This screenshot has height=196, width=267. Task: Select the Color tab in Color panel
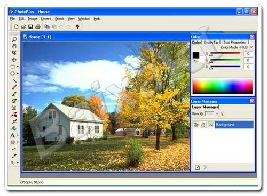pos(197,43)
